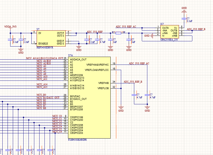Image resolution: width=213 pixels, height=155 pixels.
Task: Select the VDDA_3V3 power port label
Action: (10, 27)
